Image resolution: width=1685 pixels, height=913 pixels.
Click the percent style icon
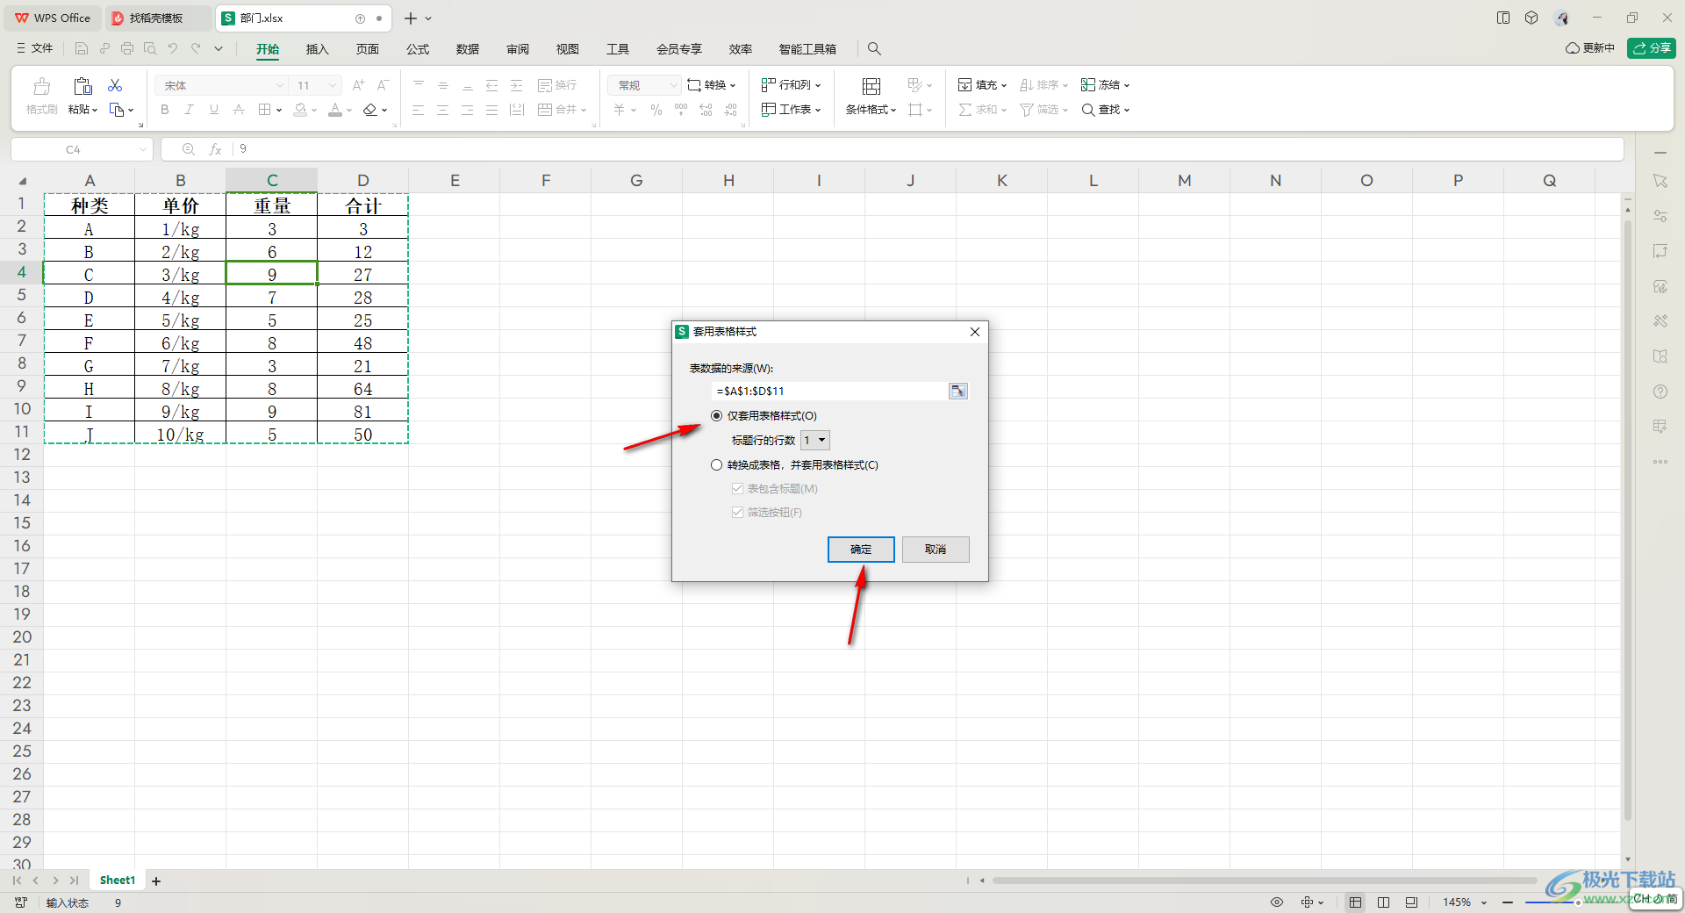point(656,110)
